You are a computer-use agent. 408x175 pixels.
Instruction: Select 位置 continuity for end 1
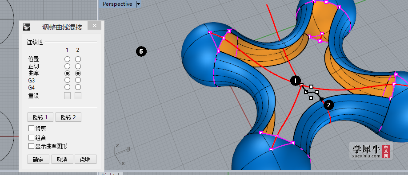(68, 59)
